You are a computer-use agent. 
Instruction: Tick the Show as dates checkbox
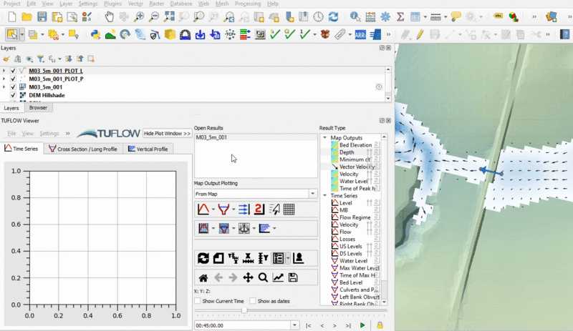pos(253,301)
